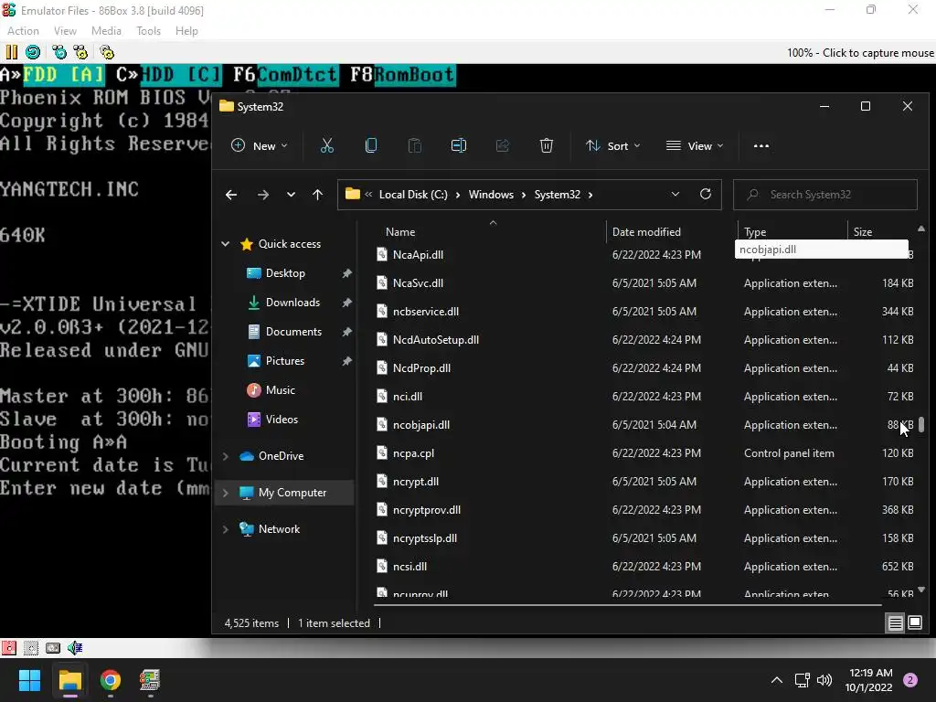Click the File Explorer taskbar icon
This screenshot has width=936, height=702.
pos(69,680)
